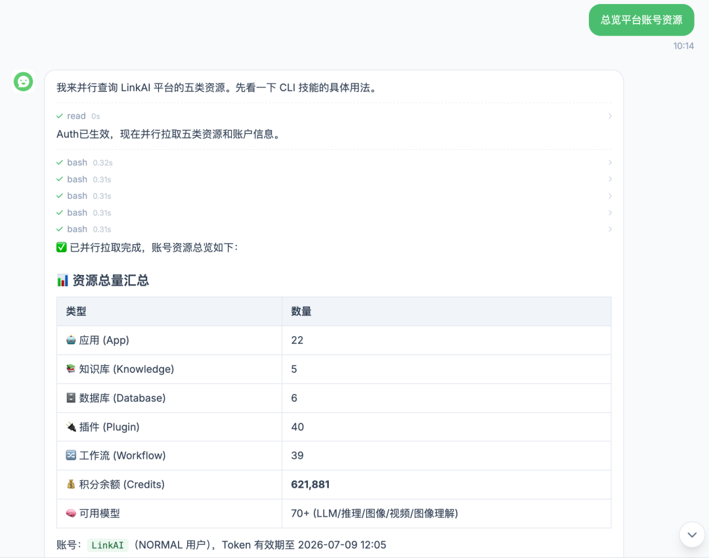
Task: Click the text 已并行拉取完成，账号资源总览如下
Action: coord(154,247)
